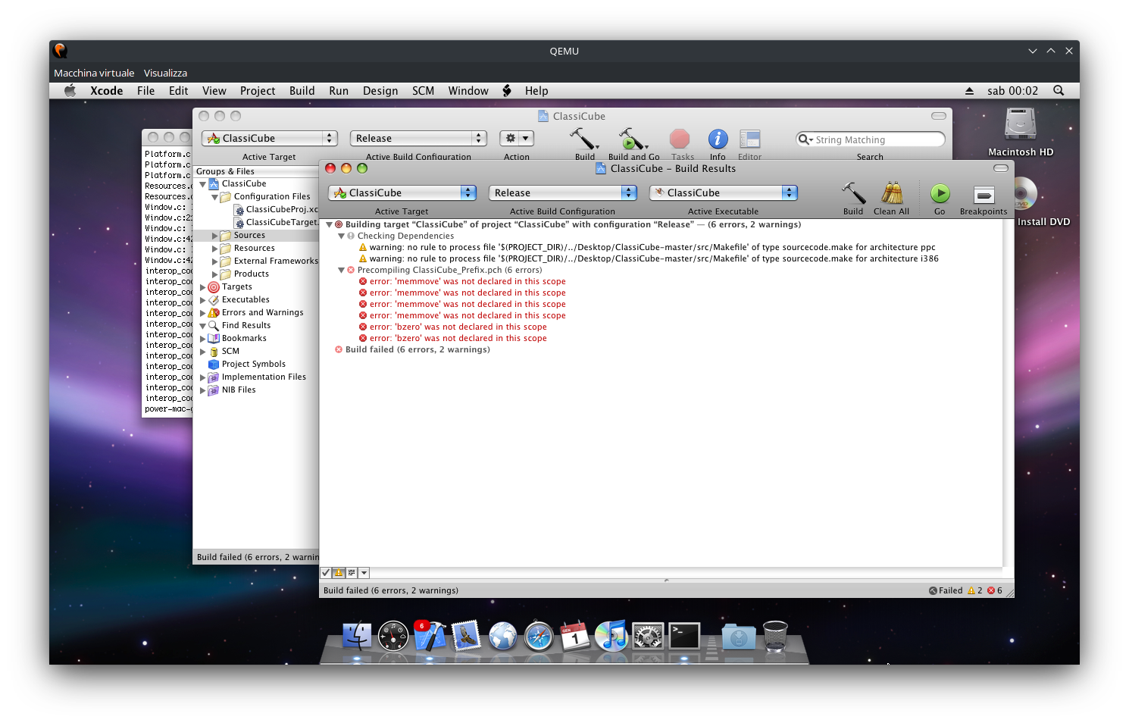Open the Breakpoints toolbar icon
Viewport: 1129px width, 723px height.
(x=984, y=195)
